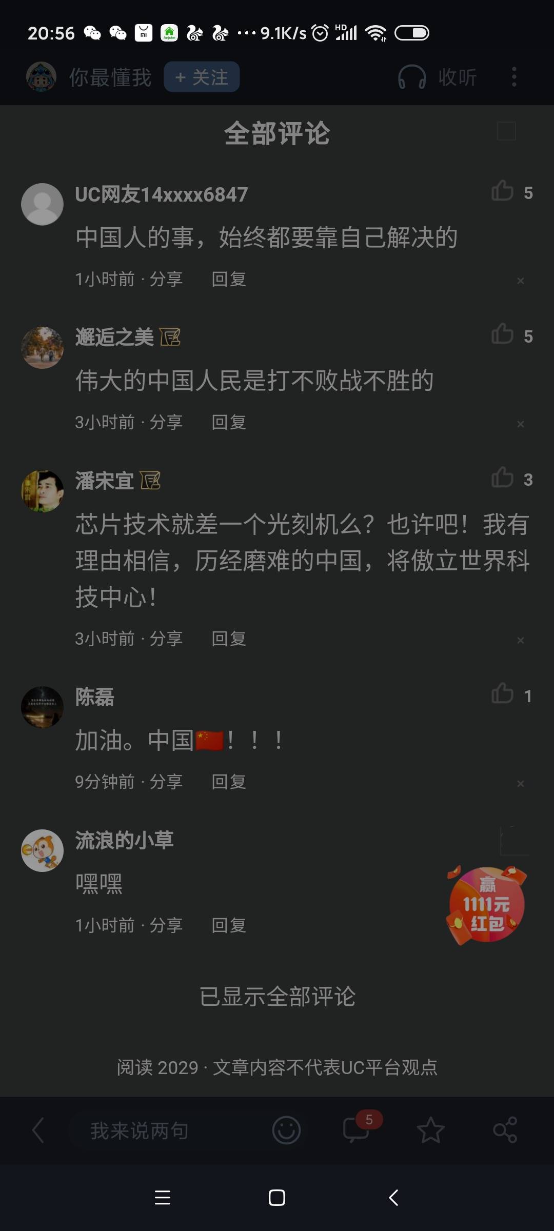
Task: Tap the 我来说两句 comment input
Action: point(140,1130)
